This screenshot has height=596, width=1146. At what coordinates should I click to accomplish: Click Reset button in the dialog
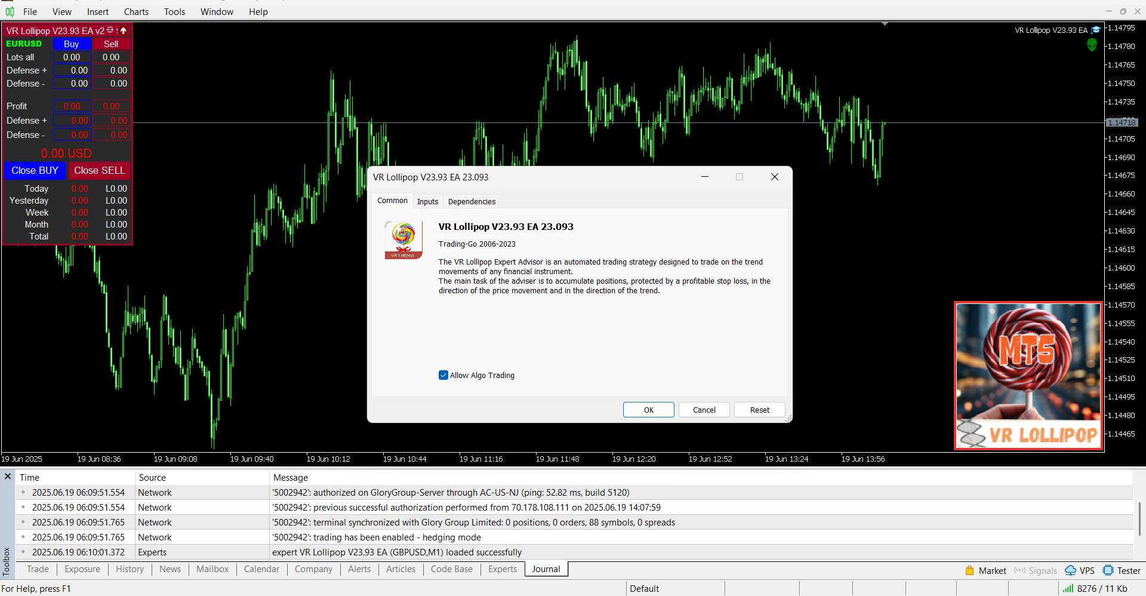coord(759,410)
